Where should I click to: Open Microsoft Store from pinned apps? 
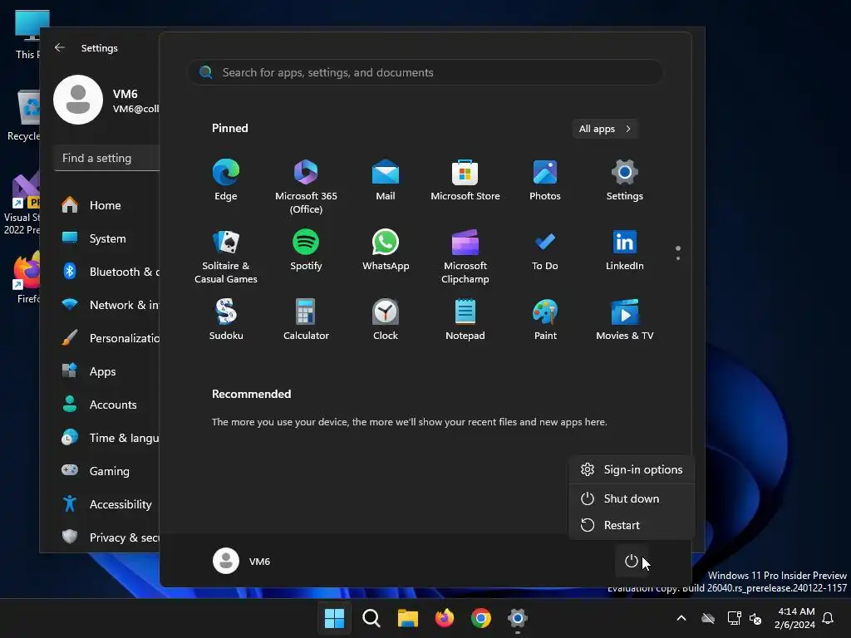tap(465, 179)
